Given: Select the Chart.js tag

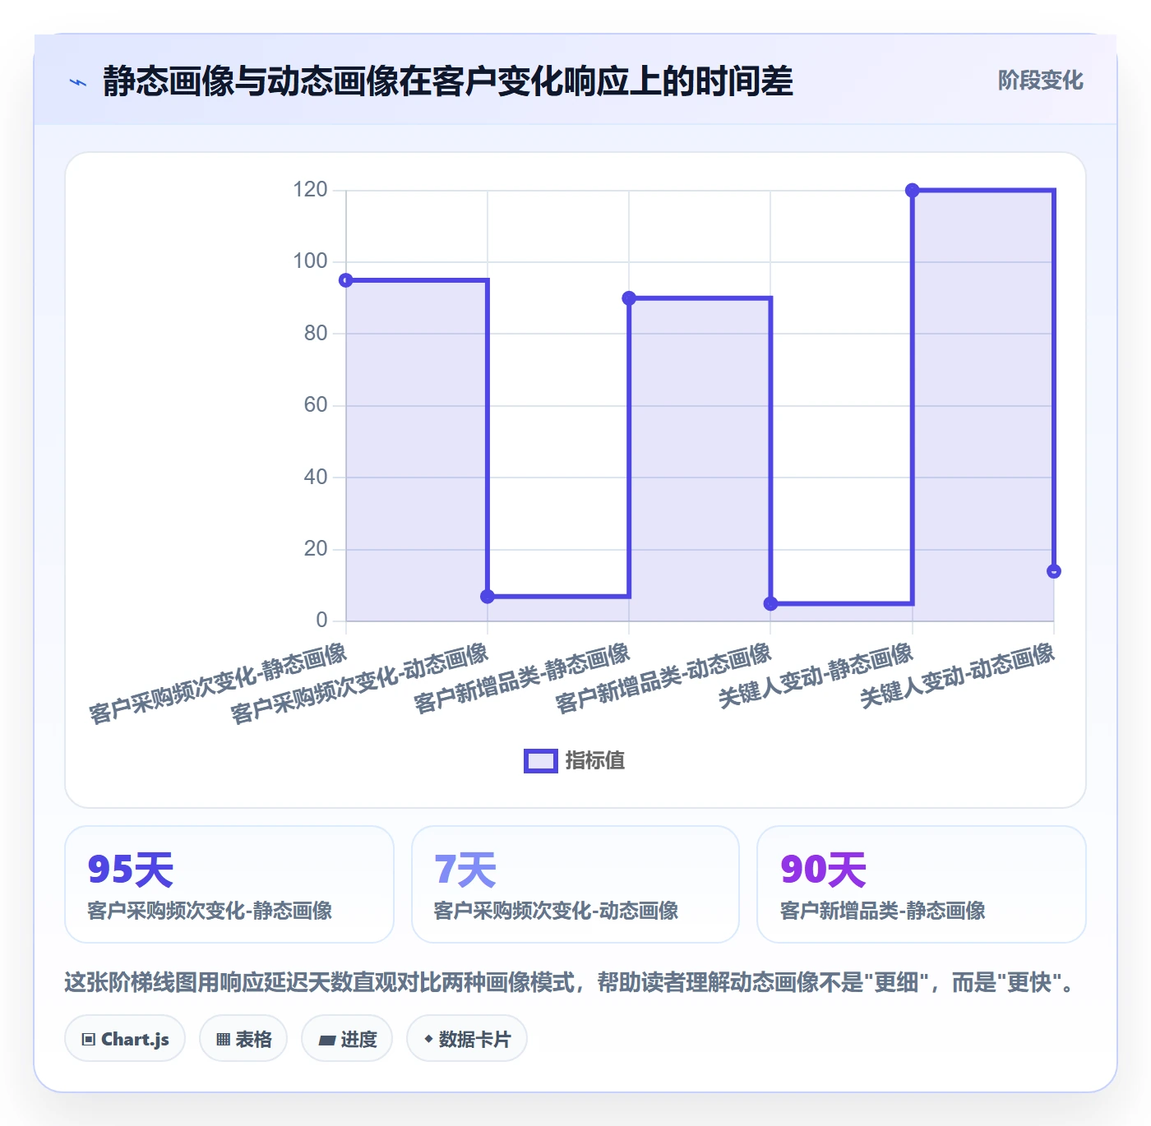Looking at the screenshot, I should (125, 1039).
